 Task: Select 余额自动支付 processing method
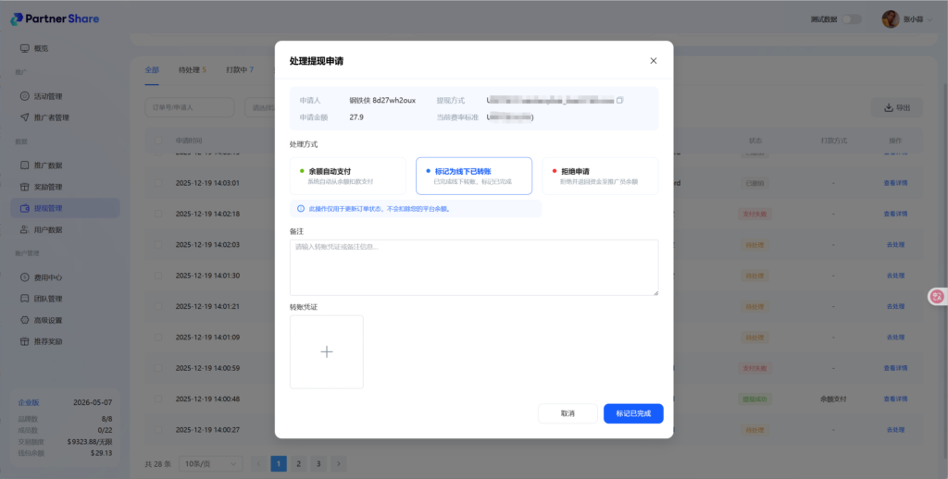tap(347, 176)
